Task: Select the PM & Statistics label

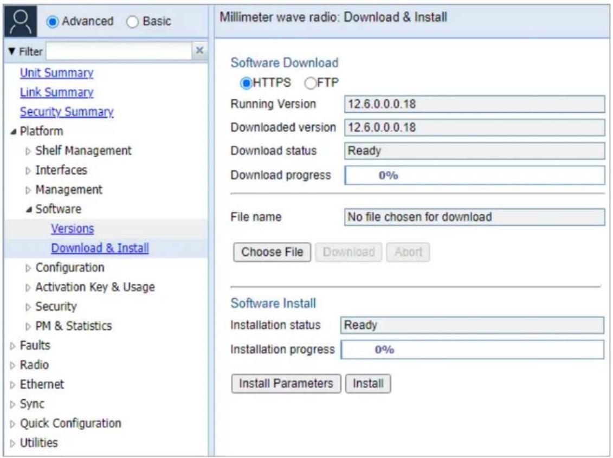Action: [74, 326]
